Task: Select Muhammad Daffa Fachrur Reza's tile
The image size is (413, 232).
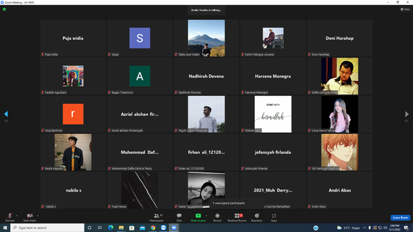Action: click(x=140, y=152)
